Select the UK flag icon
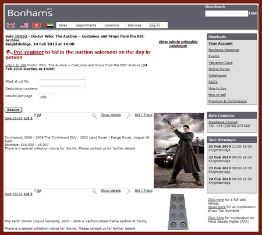The height and width of the screenshot is (235, 262). click(11, 25)
